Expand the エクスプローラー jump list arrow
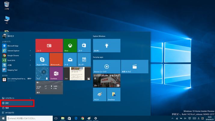215x121 pixels. (30, 98)
